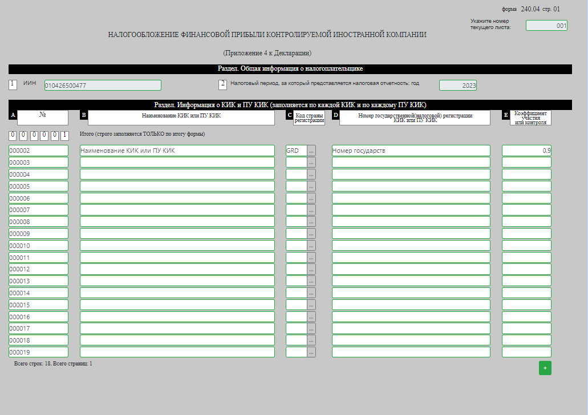Viewport: 588px width, 415px height.
Task: Click the IIN field 010426500477
Action: [103, 86]
